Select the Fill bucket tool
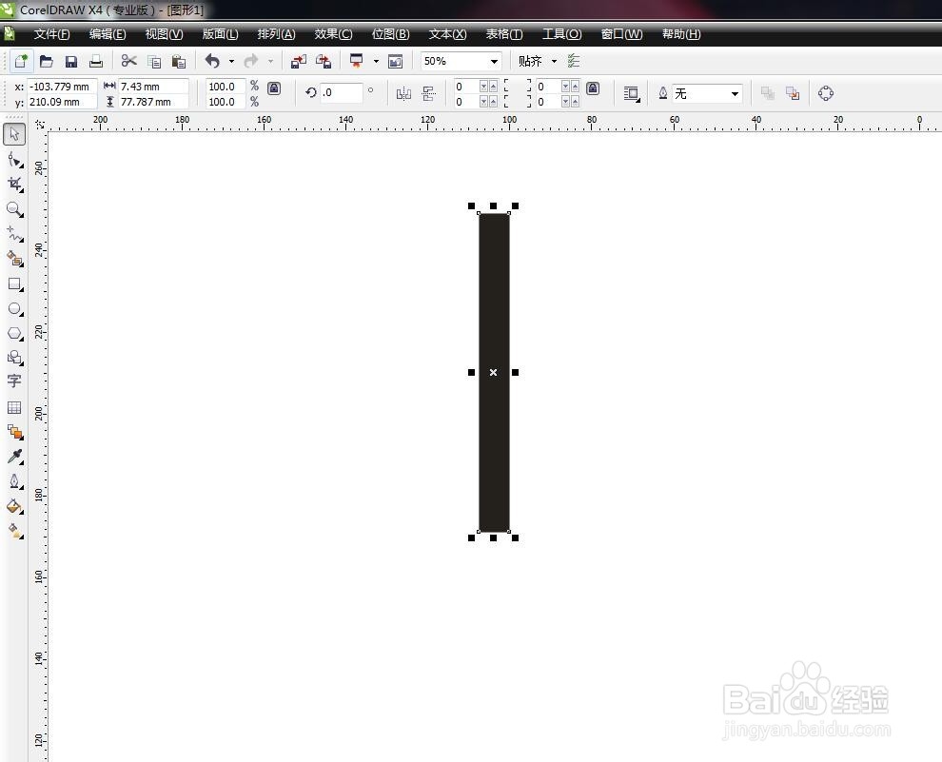The height and width of the screenshot is (762, 942). (14, 506)
